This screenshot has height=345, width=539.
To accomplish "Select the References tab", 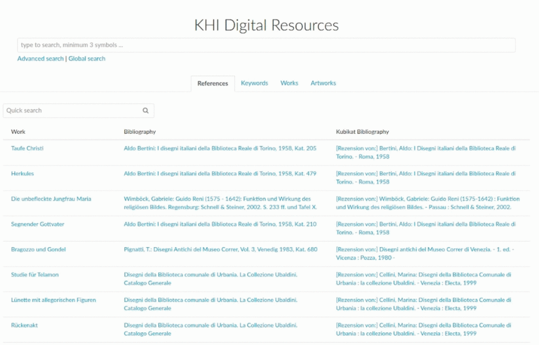I will 213,83.
